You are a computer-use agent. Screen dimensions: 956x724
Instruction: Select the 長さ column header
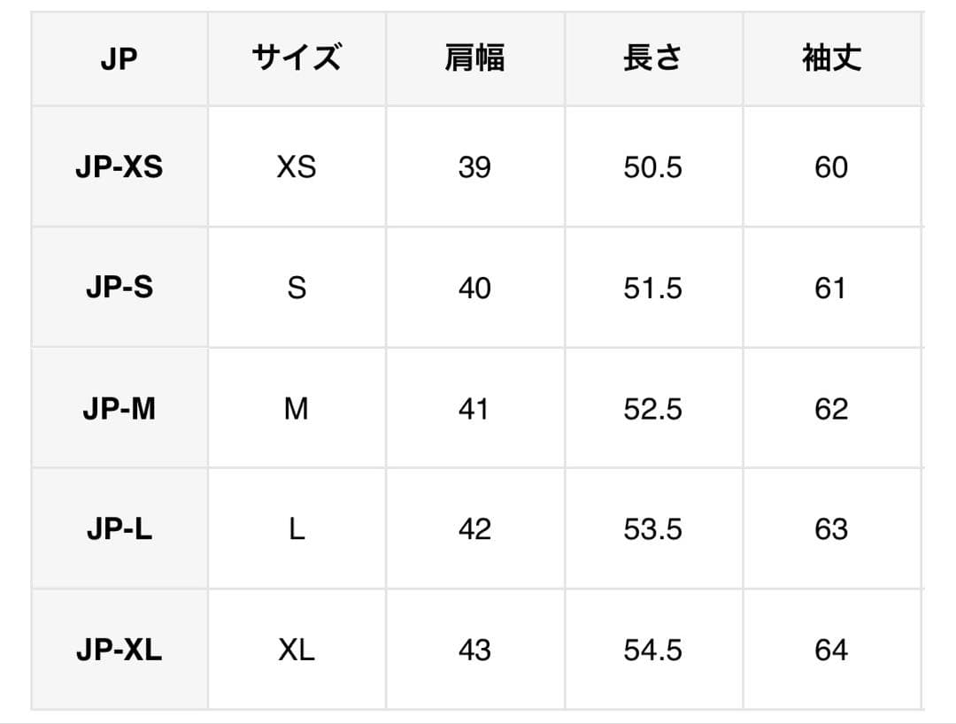click(x=652, y=59)
